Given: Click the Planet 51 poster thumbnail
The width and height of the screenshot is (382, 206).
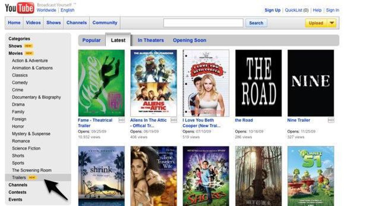Looking at the screenshot, I should pyautogui.click(x=311, y=176).
